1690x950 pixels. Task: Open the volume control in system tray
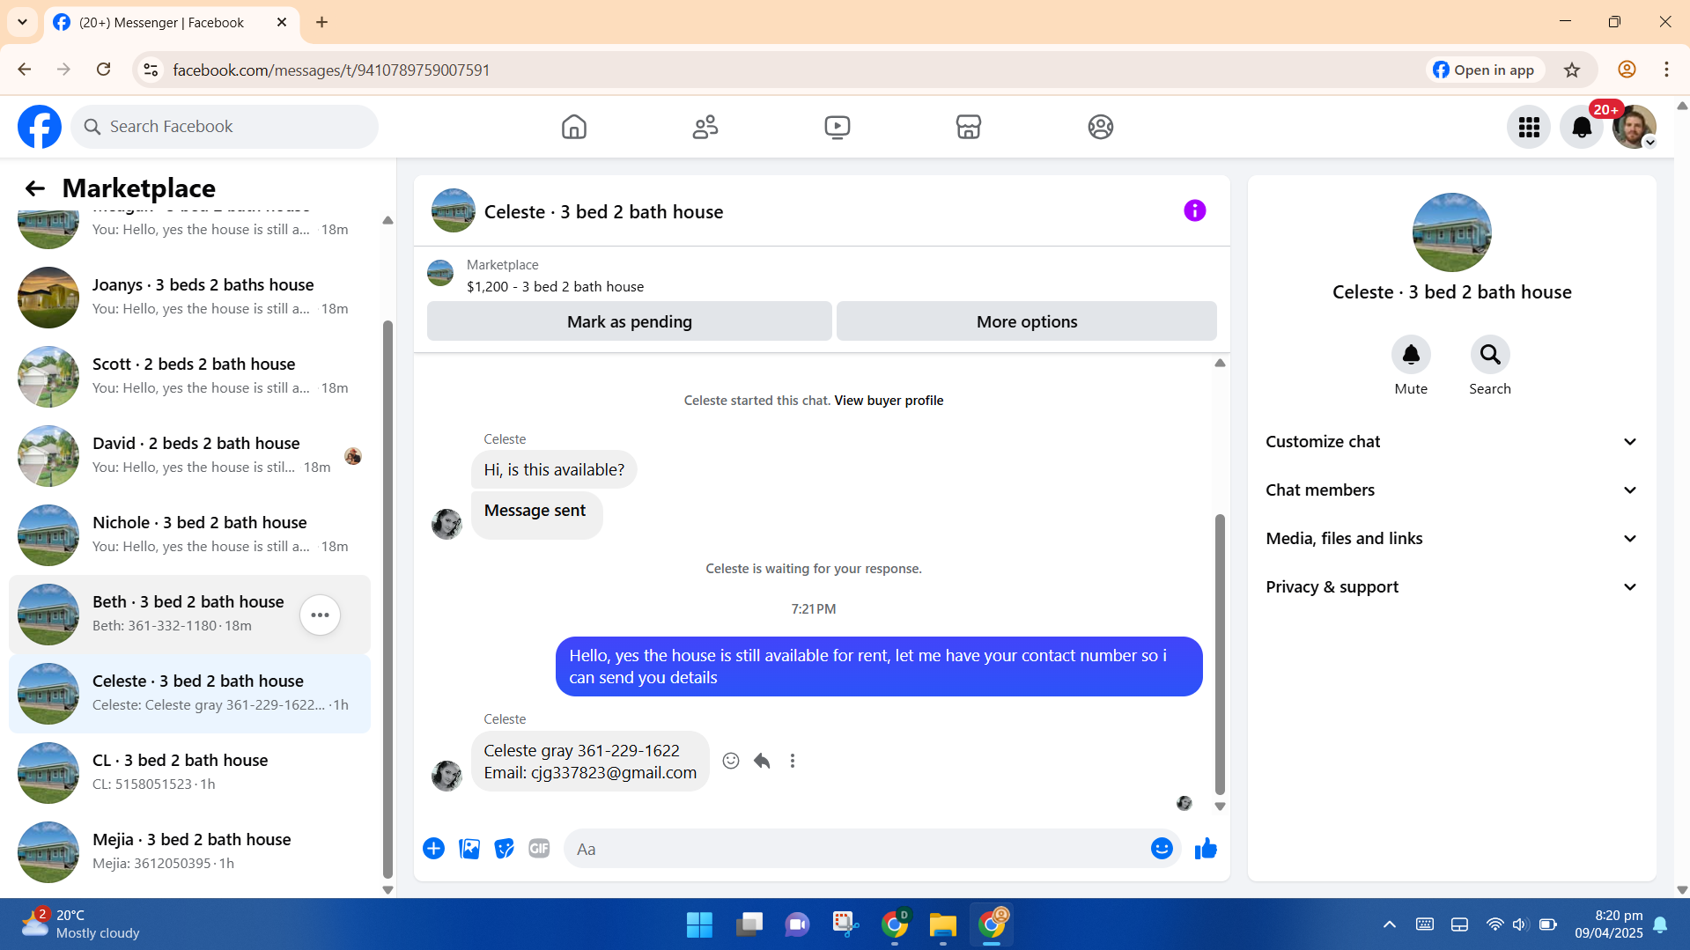point(1520,924)
